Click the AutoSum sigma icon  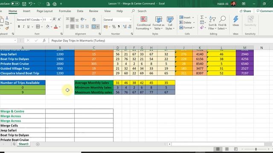pyautogui.click(x=202, y=17)
